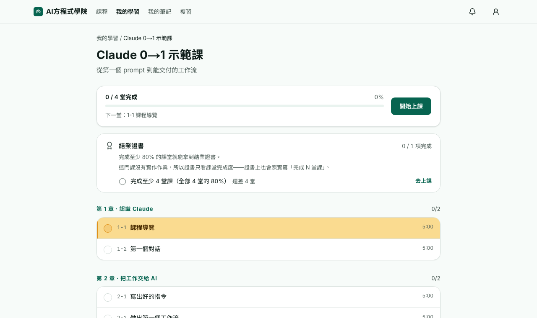Click the 0% progress percentage
537x318 pixels.
point(379,97)
